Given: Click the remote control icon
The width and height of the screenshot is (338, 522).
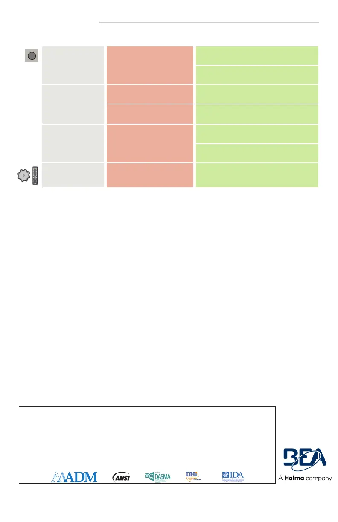Looking at the screenshot, I should pos(36,175).
